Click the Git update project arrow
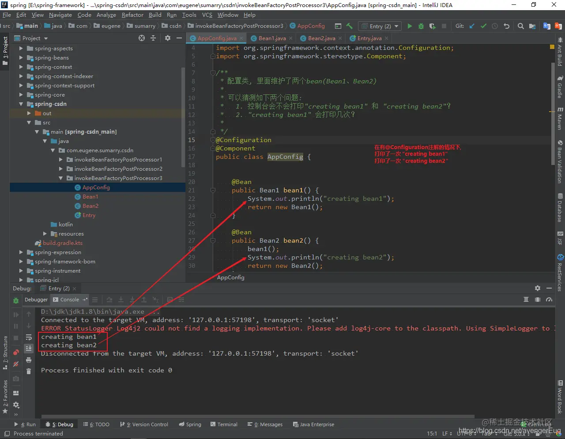 click(472, 26)
